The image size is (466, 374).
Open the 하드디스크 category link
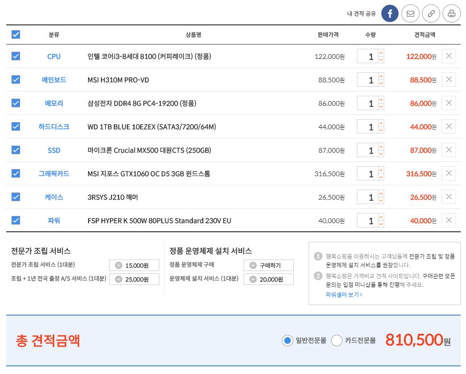click(x=54, y=127)
